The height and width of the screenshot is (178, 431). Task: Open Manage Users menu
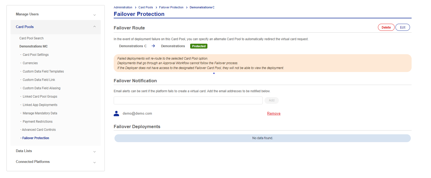pyautogui.click(x=27, y=14)
